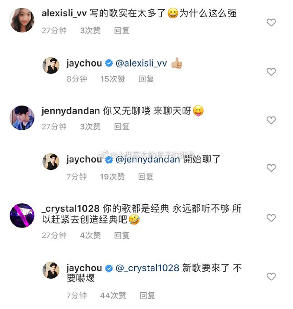Like _crystal1028's comment with the heart
The image size is (293, 309).
tap(271, 218)
